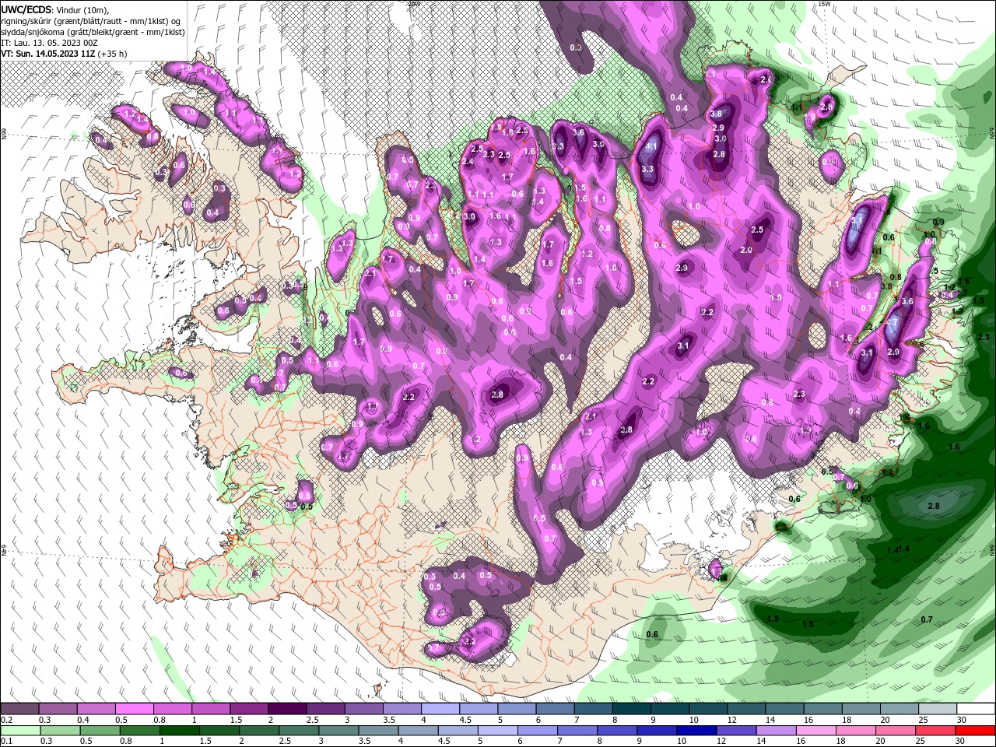Click the '15W' longitude label
The image size is (996, 747).
coord(825,4)
